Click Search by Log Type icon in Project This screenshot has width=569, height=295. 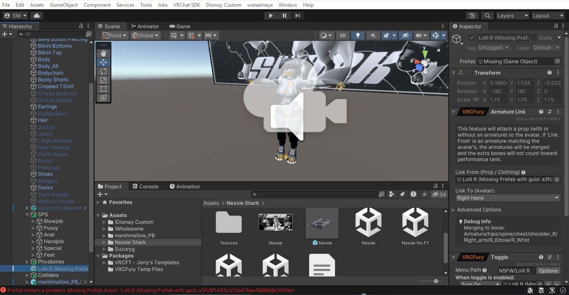(x=413, y=194)
